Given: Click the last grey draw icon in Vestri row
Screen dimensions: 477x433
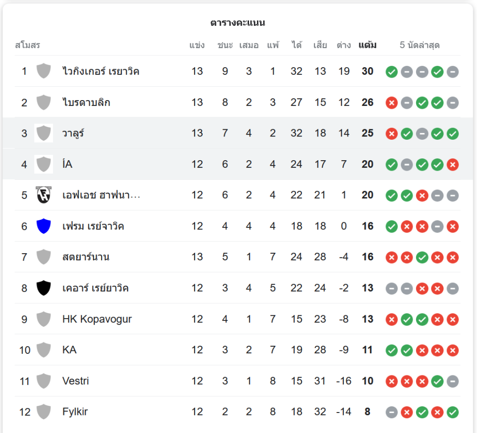Looking at the screenshot, I should (453, 381).
